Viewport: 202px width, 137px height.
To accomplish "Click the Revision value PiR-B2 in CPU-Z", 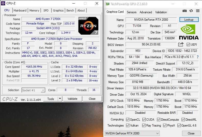I will 93,48.
